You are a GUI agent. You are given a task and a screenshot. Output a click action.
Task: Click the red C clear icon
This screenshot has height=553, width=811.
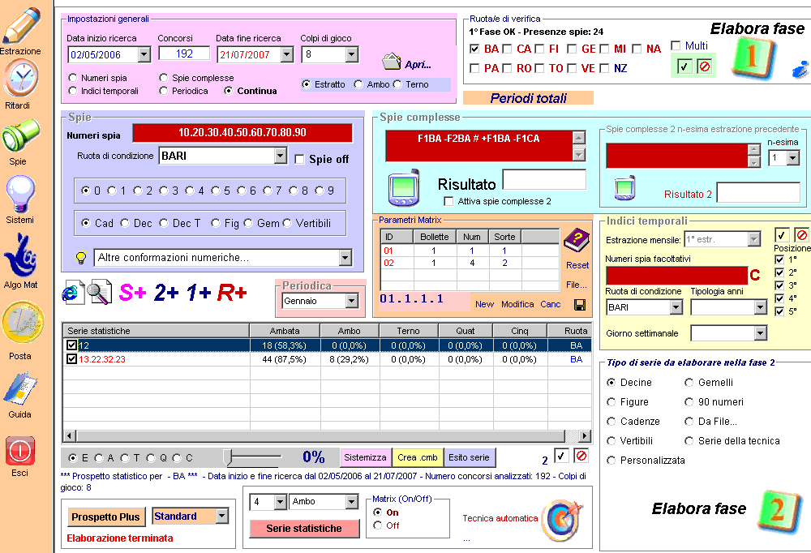[x=754, y=275]
